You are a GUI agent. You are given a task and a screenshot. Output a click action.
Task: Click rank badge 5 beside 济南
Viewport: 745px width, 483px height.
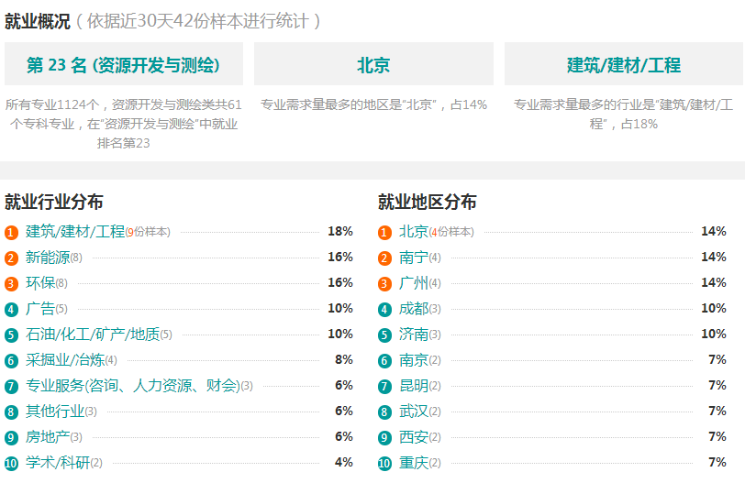point(384,335)
